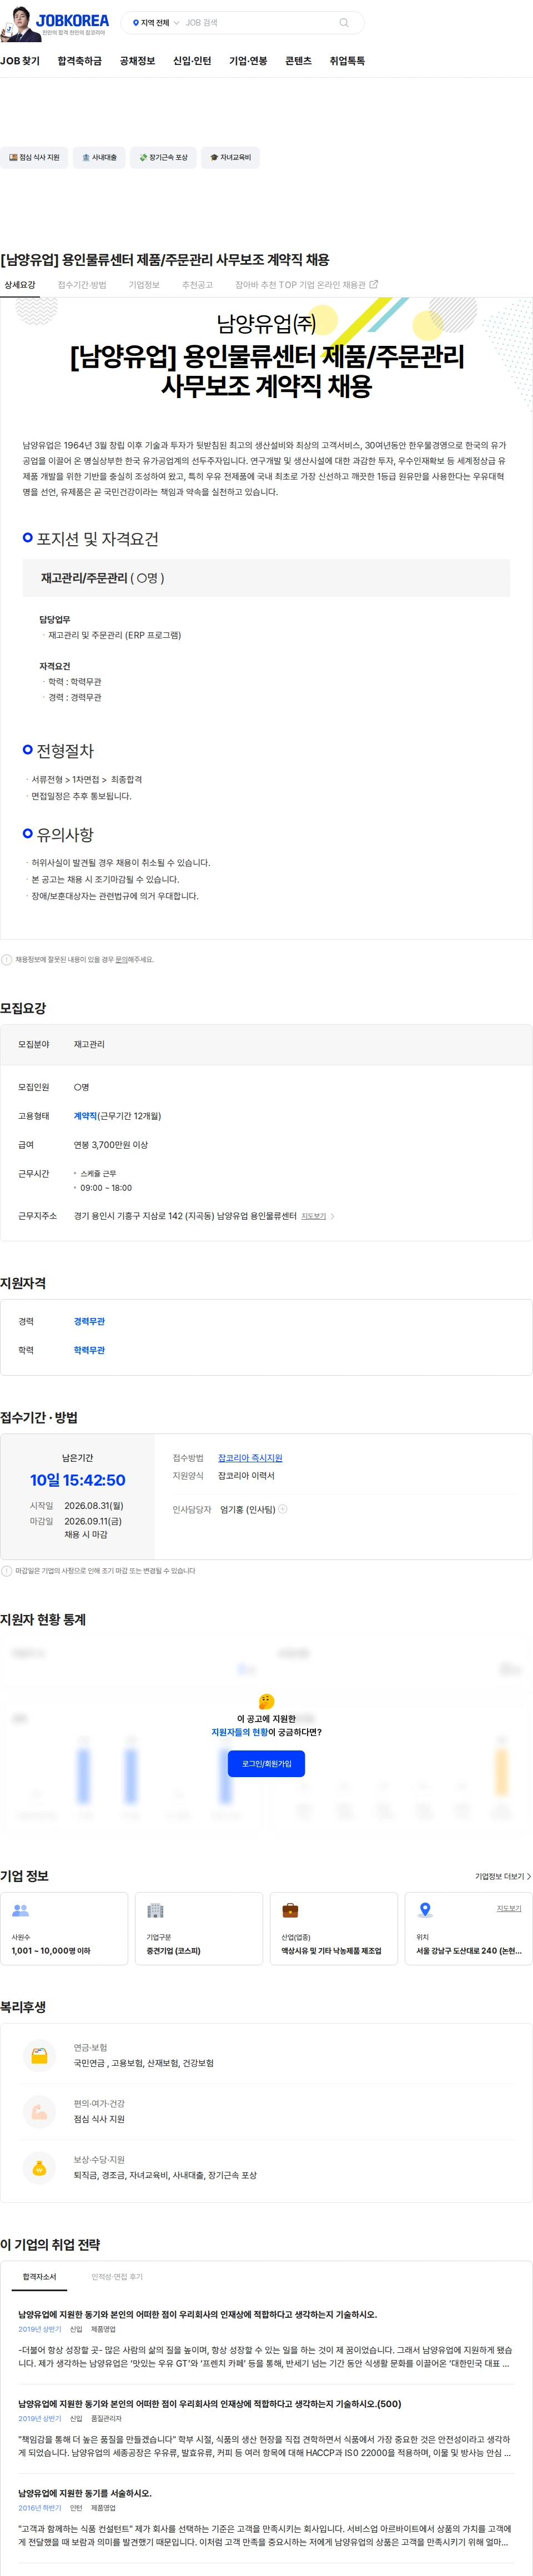Click the 로그인/회원가입 button
533x2576 pixels.
266,1763
